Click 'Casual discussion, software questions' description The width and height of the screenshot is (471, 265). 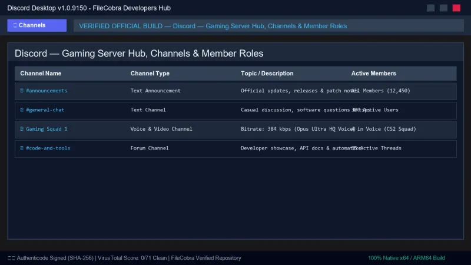click(x=296, y=110)
